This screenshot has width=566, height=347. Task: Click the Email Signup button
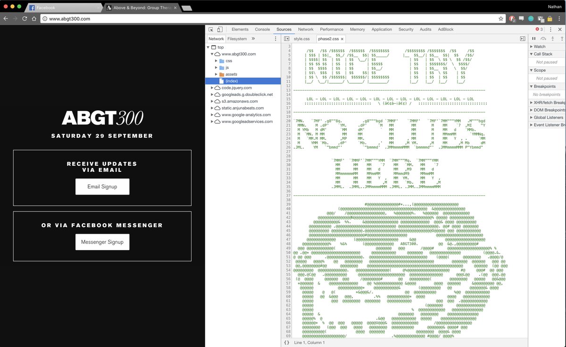click(102, 186)
